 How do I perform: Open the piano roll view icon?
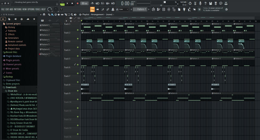point(158,10)
